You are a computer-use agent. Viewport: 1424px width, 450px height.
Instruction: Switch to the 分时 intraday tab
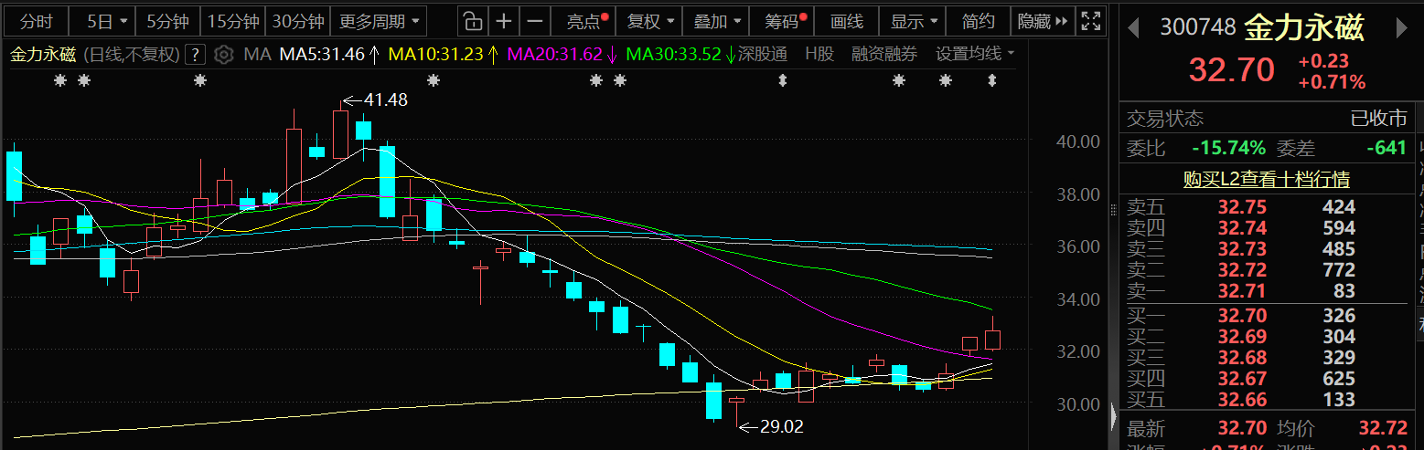pyautogui.click(x=37, y=21)
